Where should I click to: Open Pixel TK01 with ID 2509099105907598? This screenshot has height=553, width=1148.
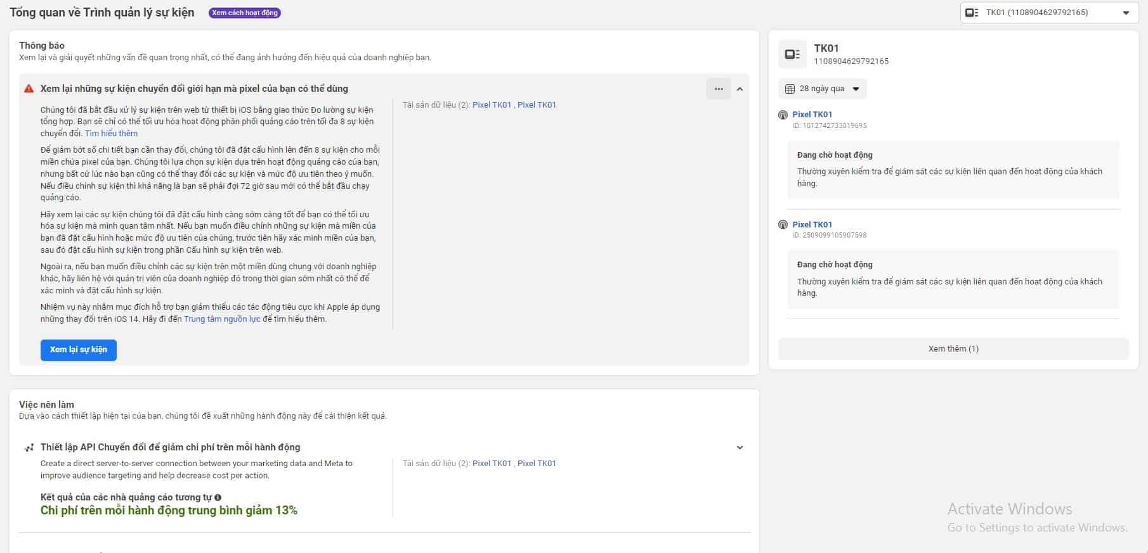pos(812,225)
